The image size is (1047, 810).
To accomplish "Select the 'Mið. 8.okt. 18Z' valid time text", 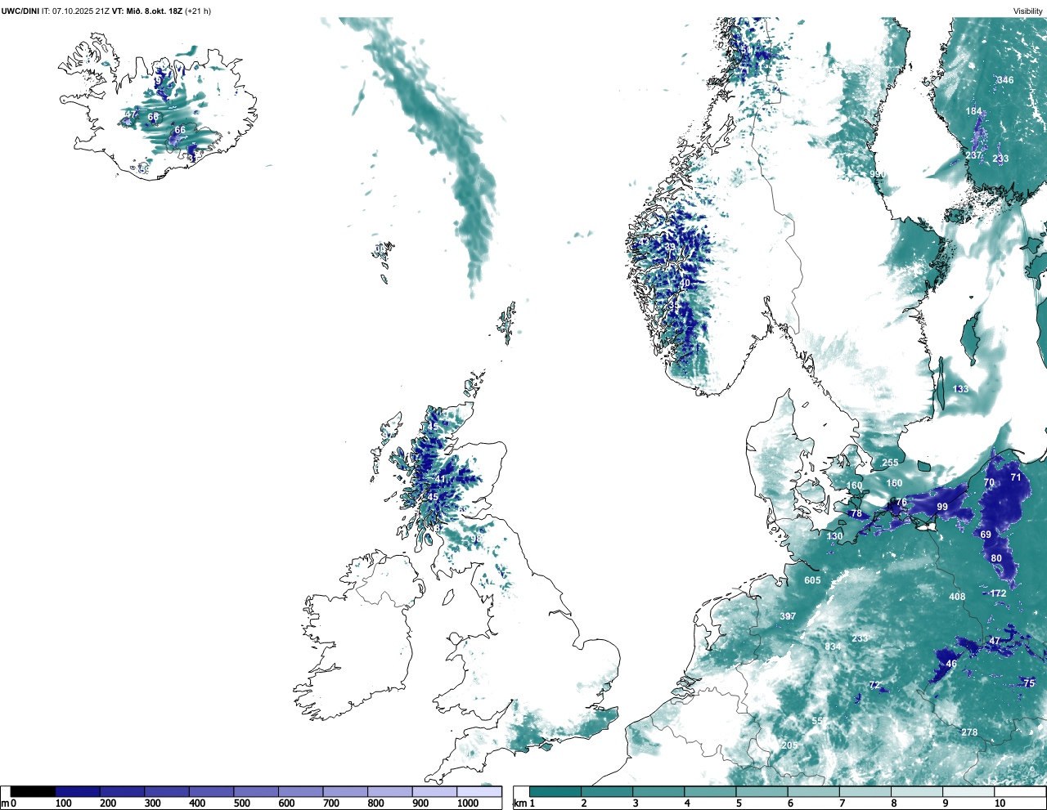I will point(154,11).
